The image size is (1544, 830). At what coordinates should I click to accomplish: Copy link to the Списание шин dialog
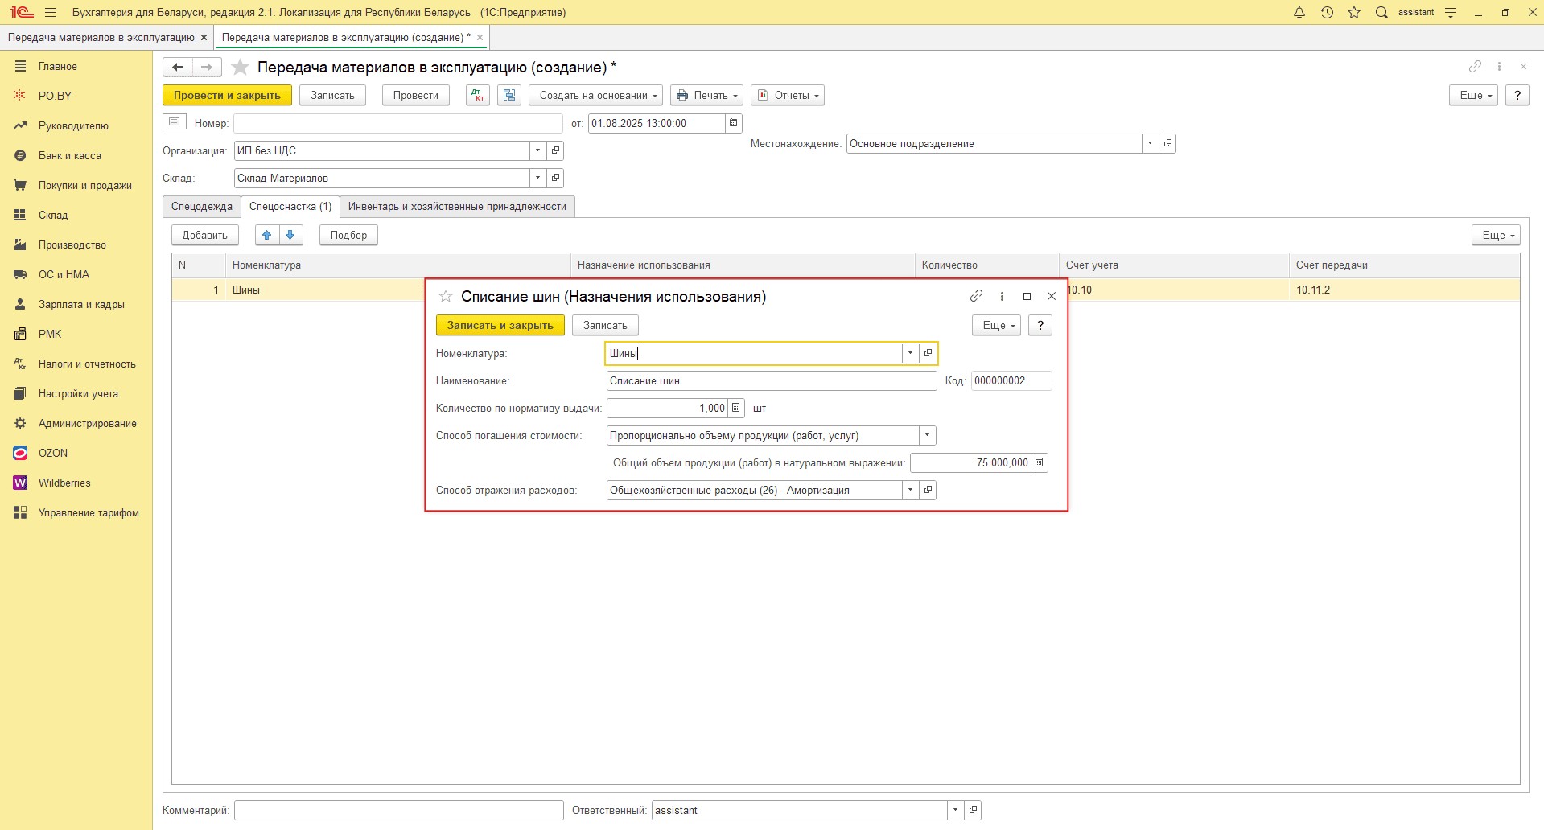976,296
